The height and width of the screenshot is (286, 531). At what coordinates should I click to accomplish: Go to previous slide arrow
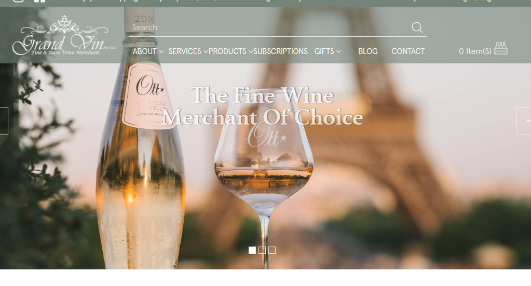point(4,120)
